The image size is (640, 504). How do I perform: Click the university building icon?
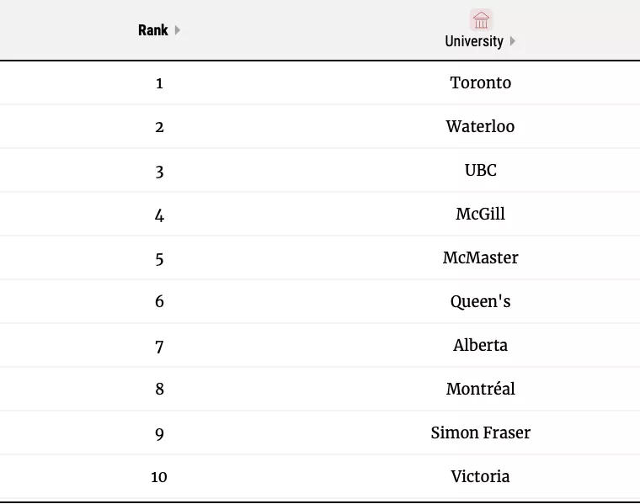[481, 20]
